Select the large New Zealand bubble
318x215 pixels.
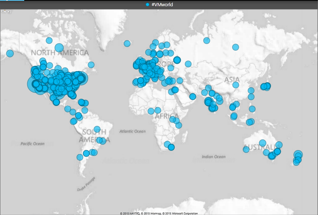(x=298, y=155)
